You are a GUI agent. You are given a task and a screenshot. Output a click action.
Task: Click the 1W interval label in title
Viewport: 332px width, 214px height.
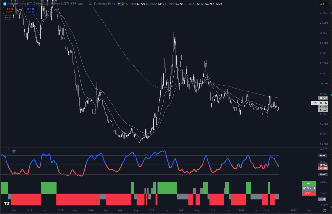[x=89, y=4]
